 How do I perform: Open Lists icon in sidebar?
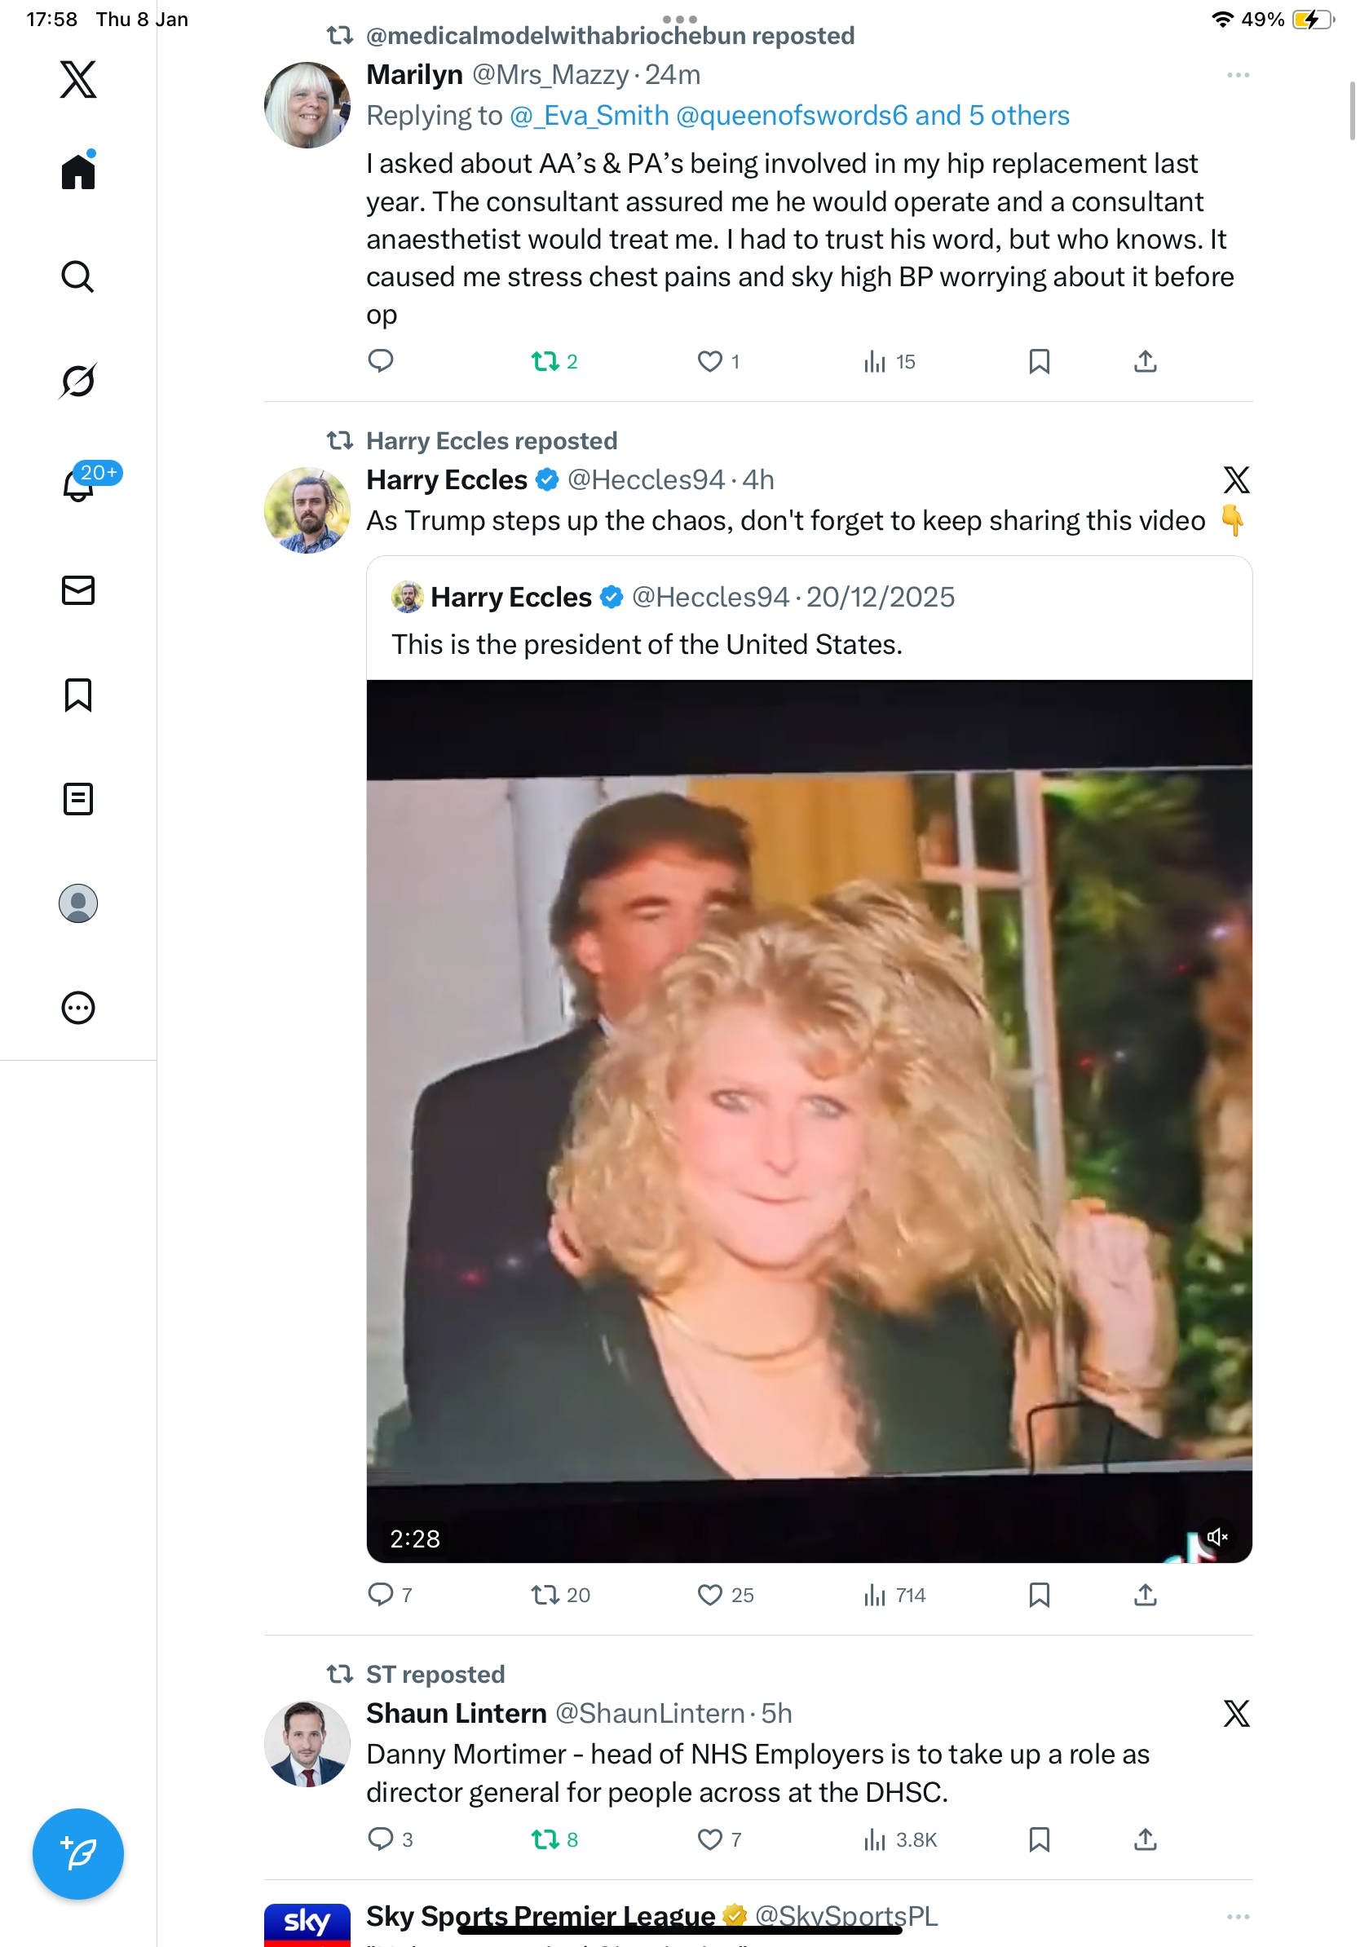[78, 799]
